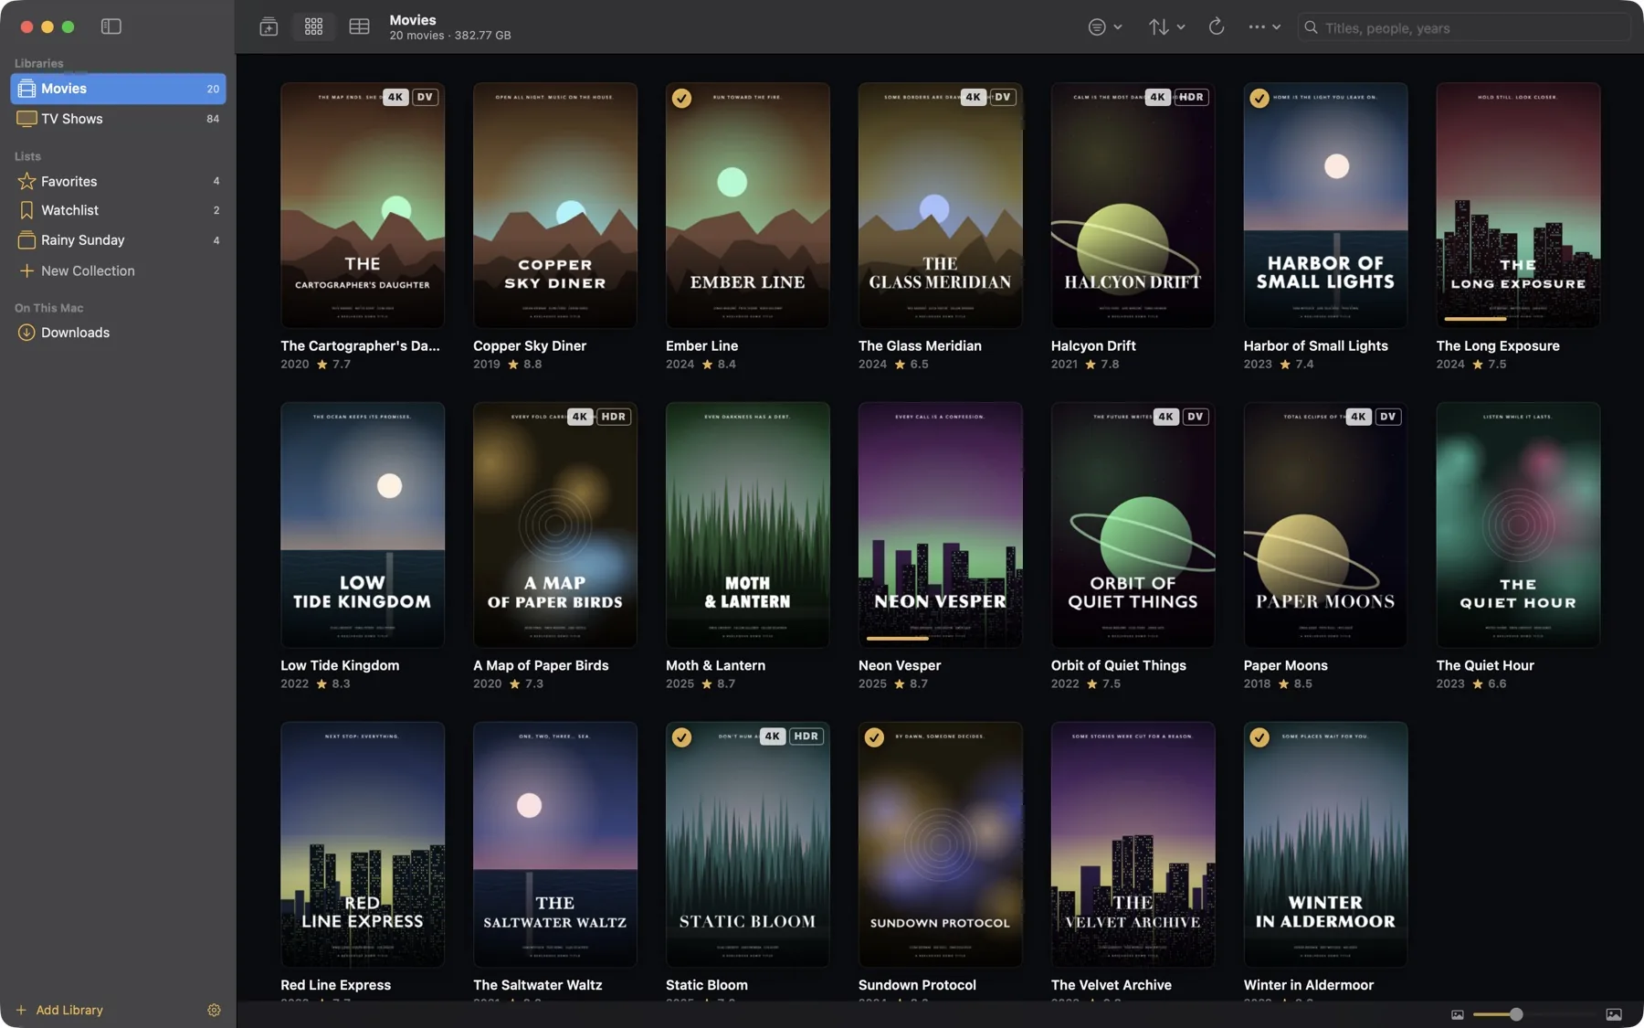
Task: Click the Add Library button
Action: point(59,1010)
